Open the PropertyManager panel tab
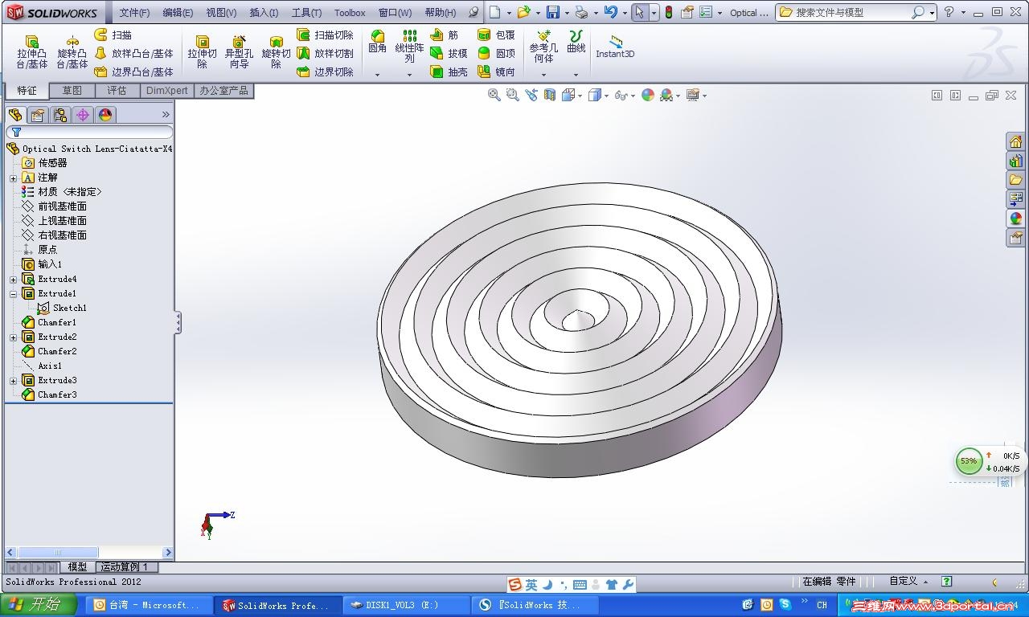Viewport: 1029px width, 617px height. [37, 115]
